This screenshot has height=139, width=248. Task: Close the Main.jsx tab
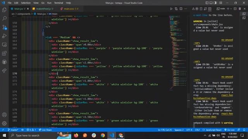coord(28,9)
